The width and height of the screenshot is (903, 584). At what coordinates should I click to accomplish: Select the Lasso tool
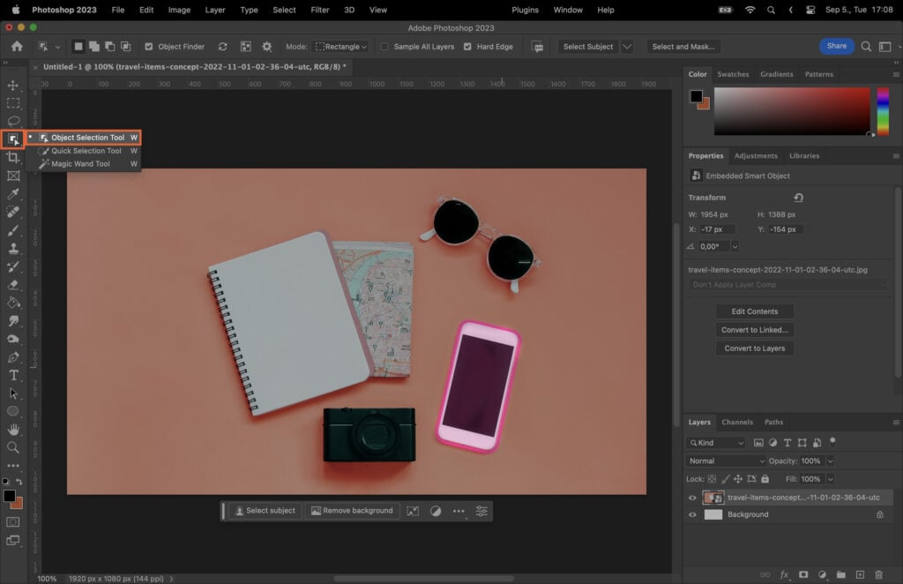pos(13,121)
